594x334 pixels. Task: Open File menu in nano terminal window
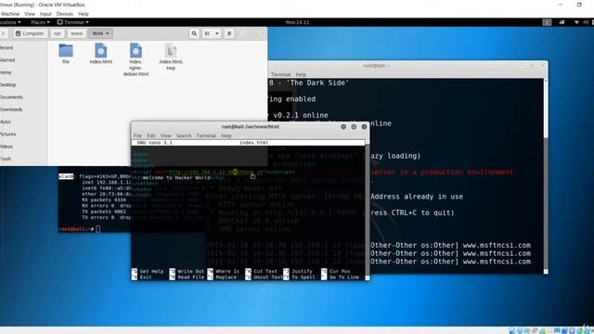point(137,135)
